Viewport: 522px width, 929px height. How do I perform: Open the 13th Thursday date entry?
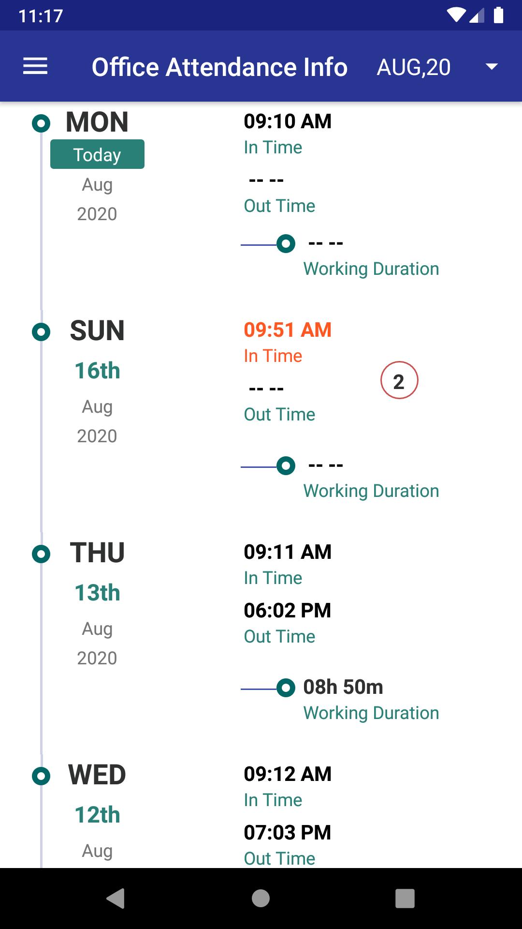tap(97, 593)
